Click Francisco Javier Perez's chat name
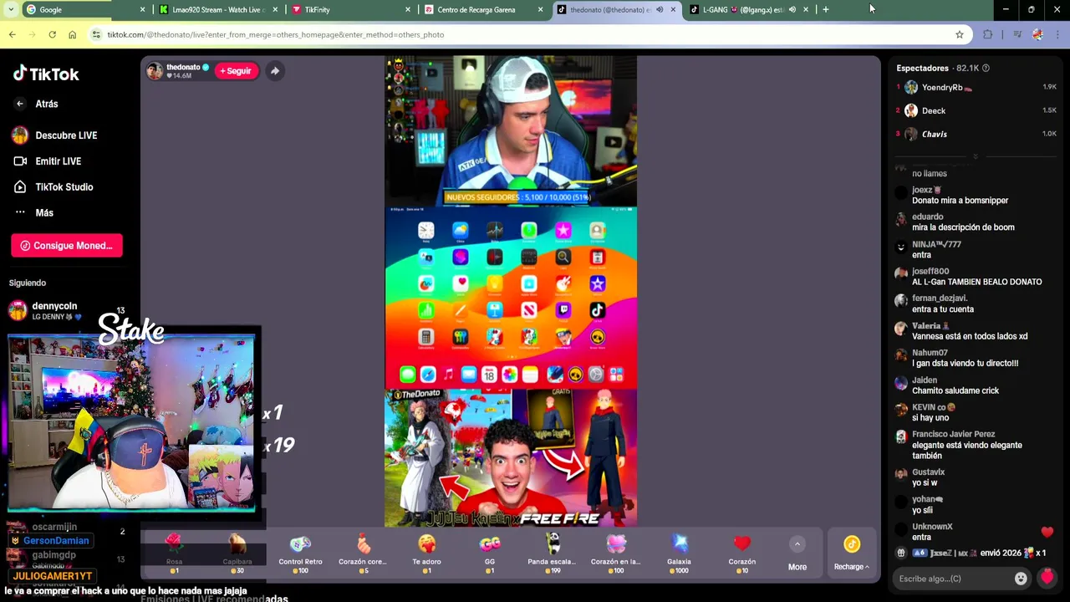Screen dimensions: 1070x602 [x=953, y=435]
